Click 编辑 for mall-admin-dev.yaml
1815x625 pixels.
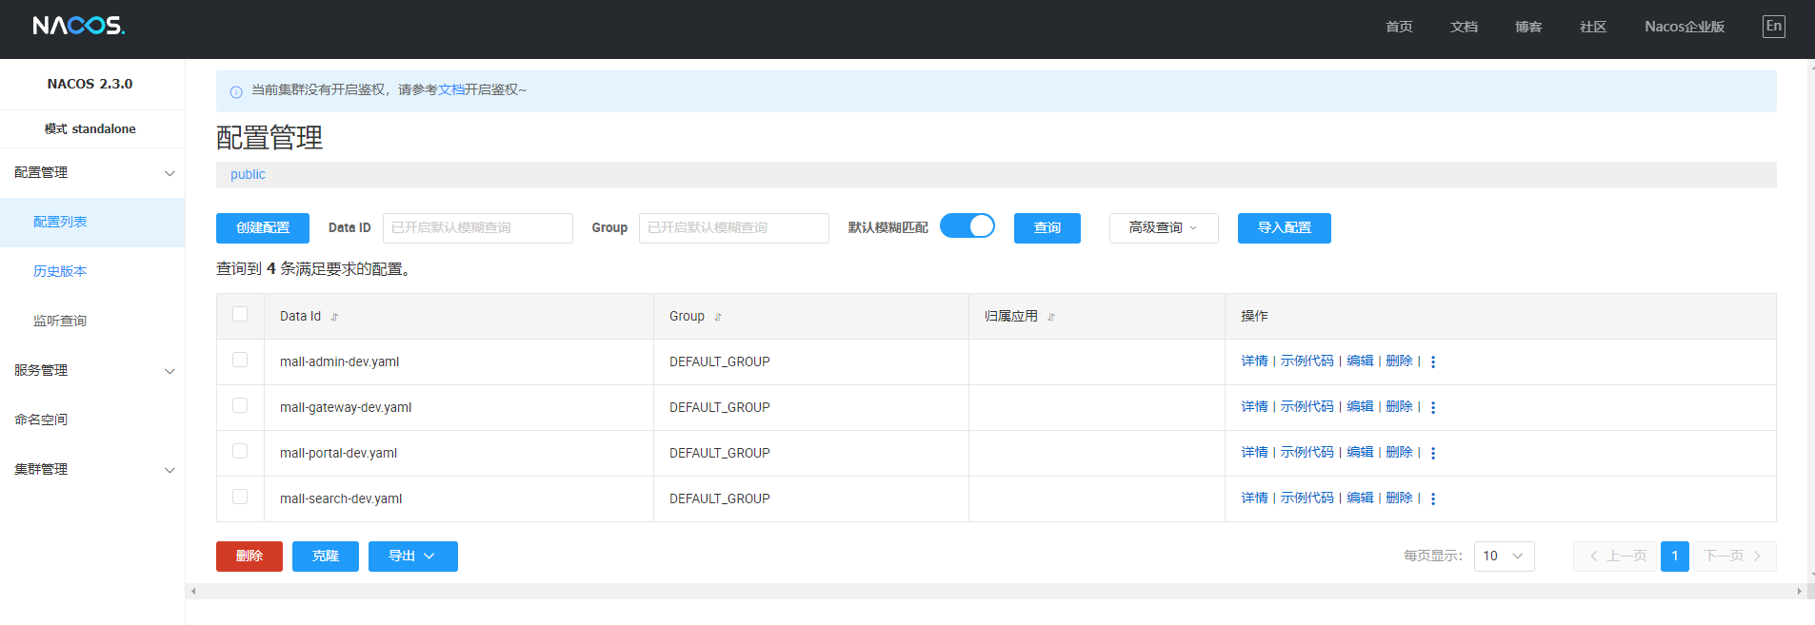[1360, 361]
